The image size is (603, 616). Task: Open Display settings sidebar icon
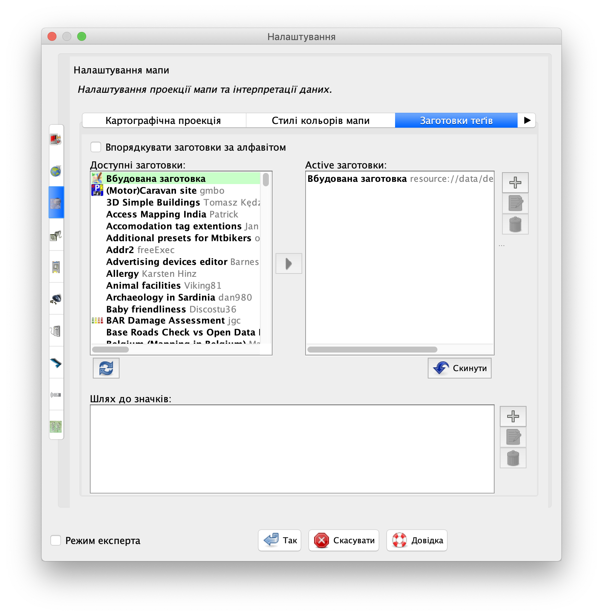tap(56, 140)
